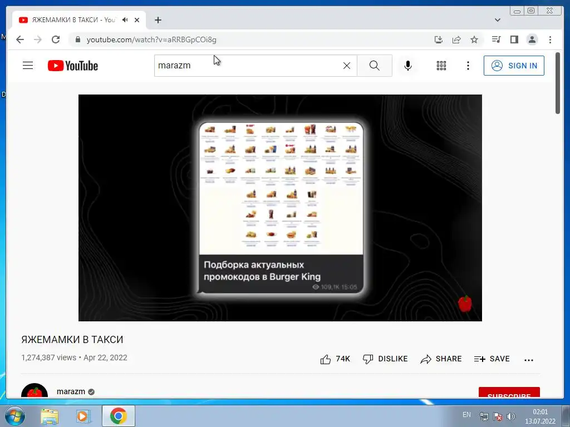Image resolution: width=570 pixels, height=427 pixels.
Task: Click the red pepper channel watermark
Action: click(465, 304)
